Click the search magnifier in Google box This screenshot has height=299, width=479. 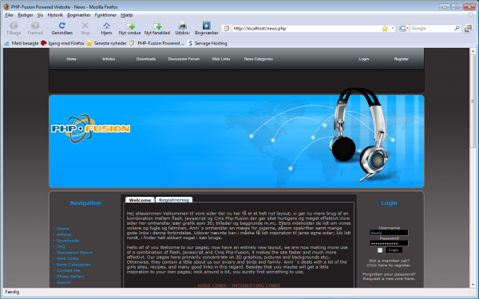457,29
